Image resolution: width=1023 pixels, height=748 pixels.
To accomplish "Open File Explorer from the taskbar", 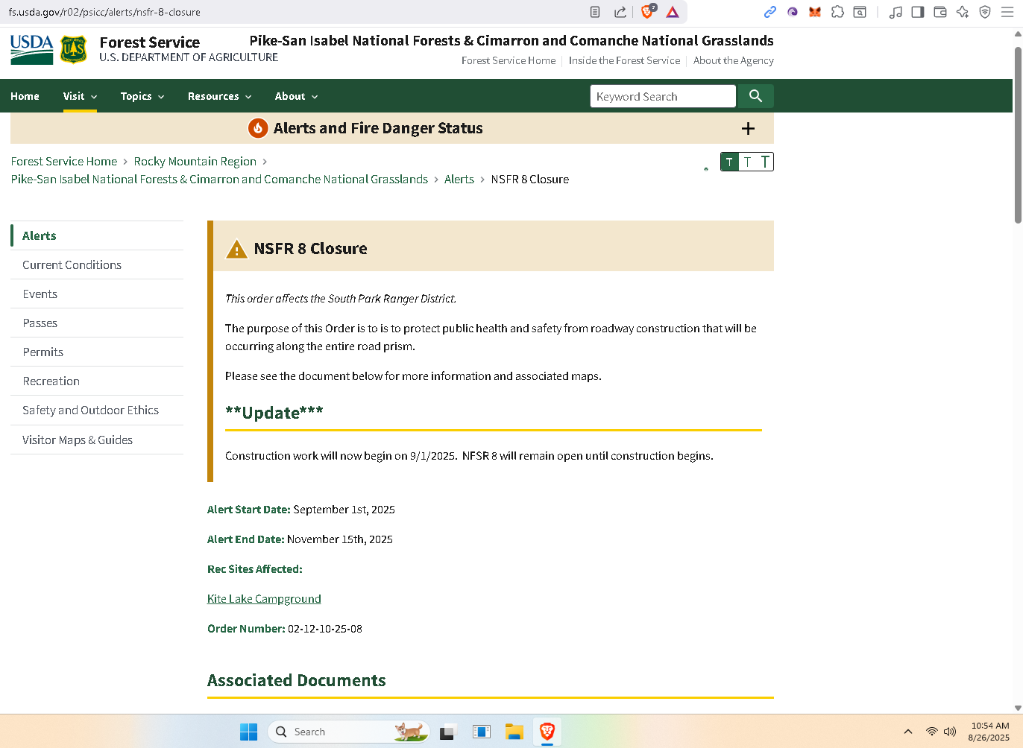I will pyautogui.click(x=514, y=732).
